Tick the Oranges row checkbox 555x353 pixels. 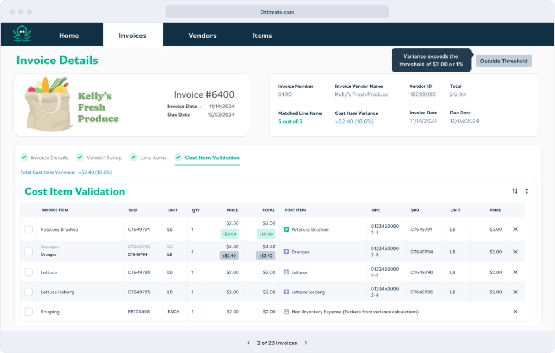(x=29, y=252)
